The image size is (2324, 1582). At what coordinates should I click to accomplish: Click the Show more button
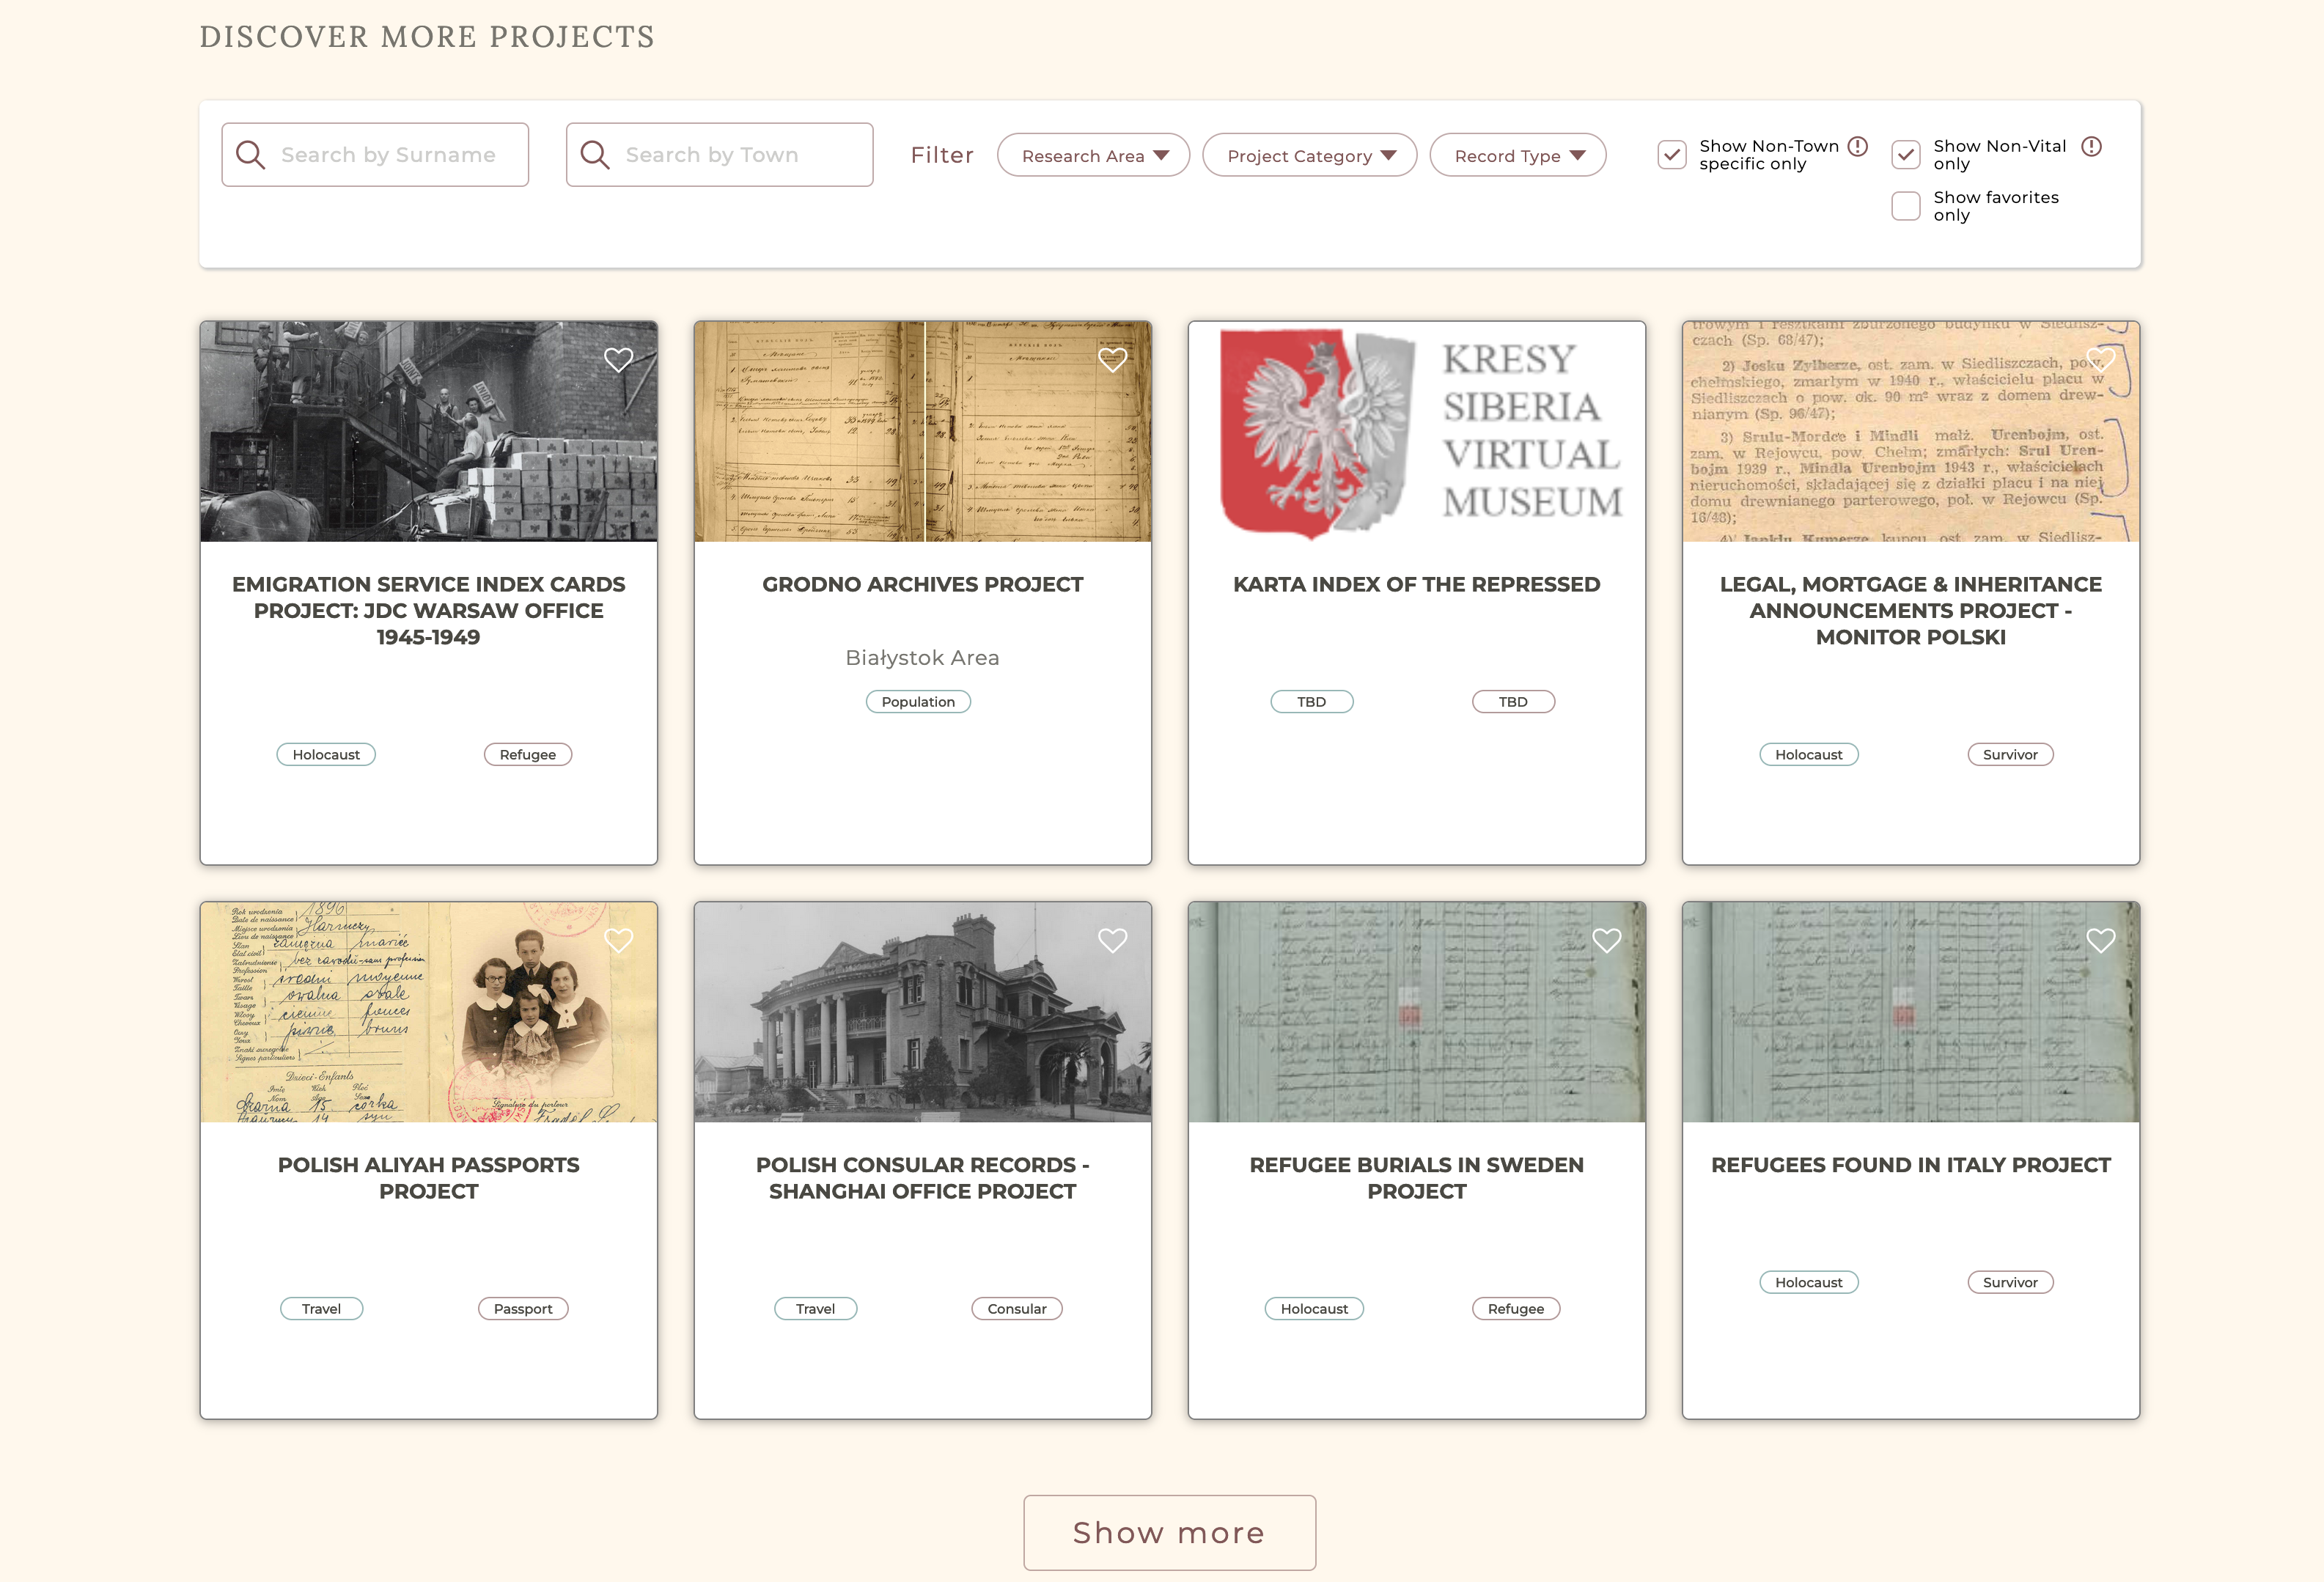[1169, 1532]
